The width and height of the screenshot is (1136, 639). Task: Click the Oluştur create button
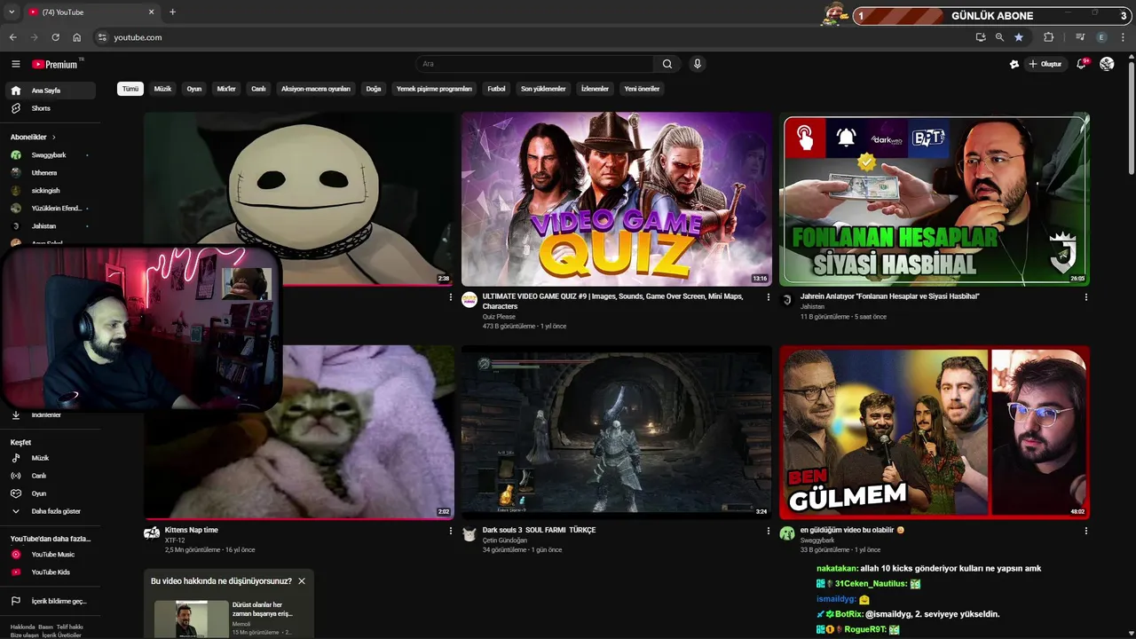(x=1045, y=64)
